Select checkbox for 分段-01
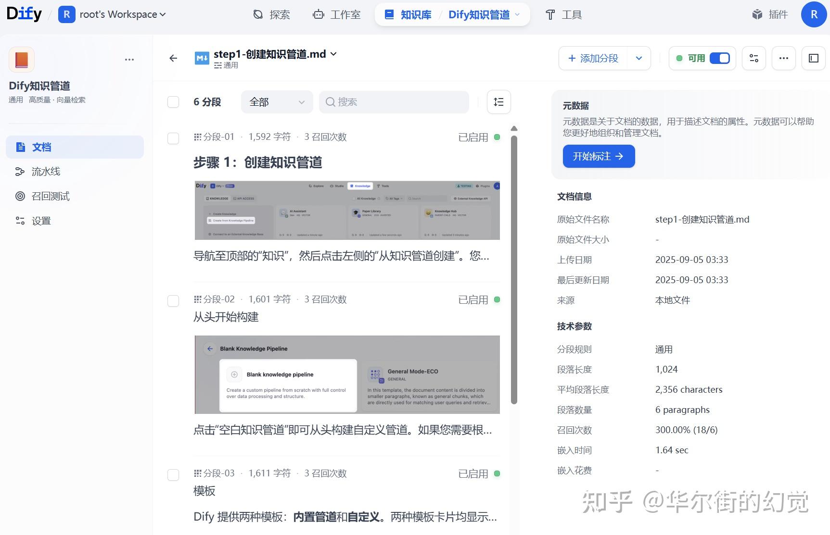Screen dimensions: 830x535 tap(173, 138)
